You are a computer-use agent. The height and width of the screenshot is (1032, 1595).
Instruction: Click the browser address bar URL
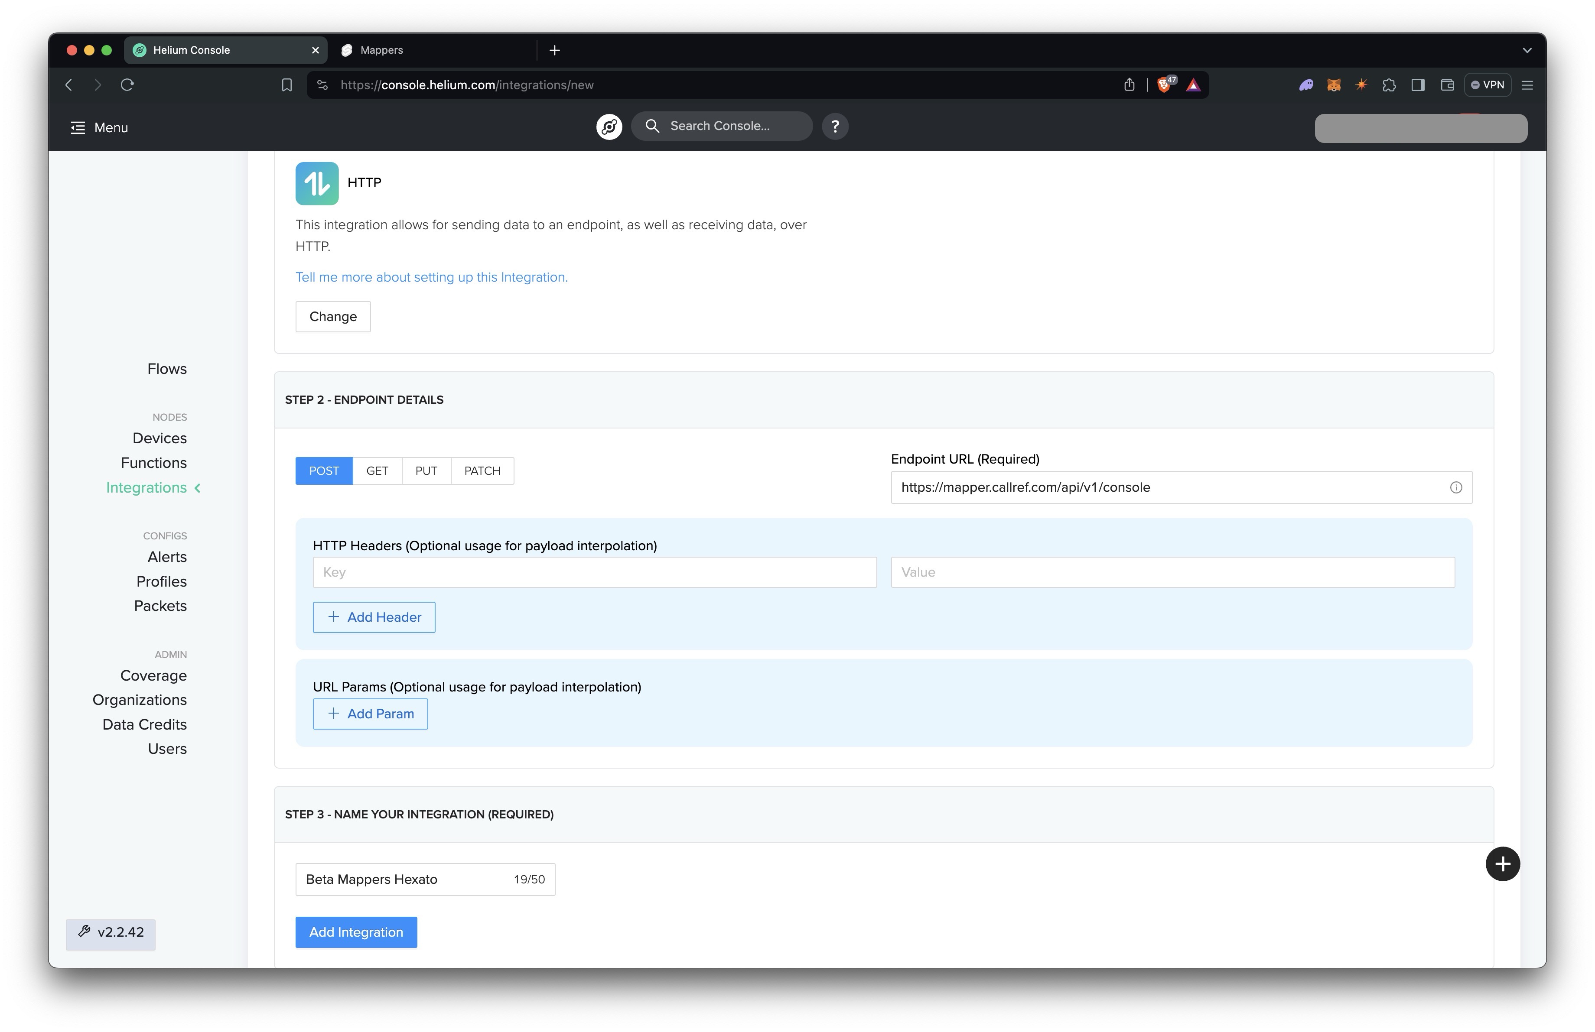click(x=467, y=85)
